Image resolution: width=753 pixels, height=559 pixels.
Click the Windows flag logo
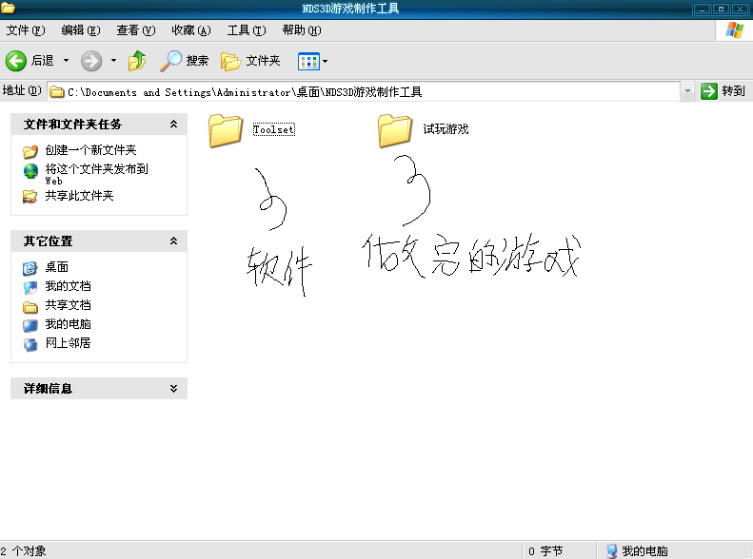tap(734, 30)
